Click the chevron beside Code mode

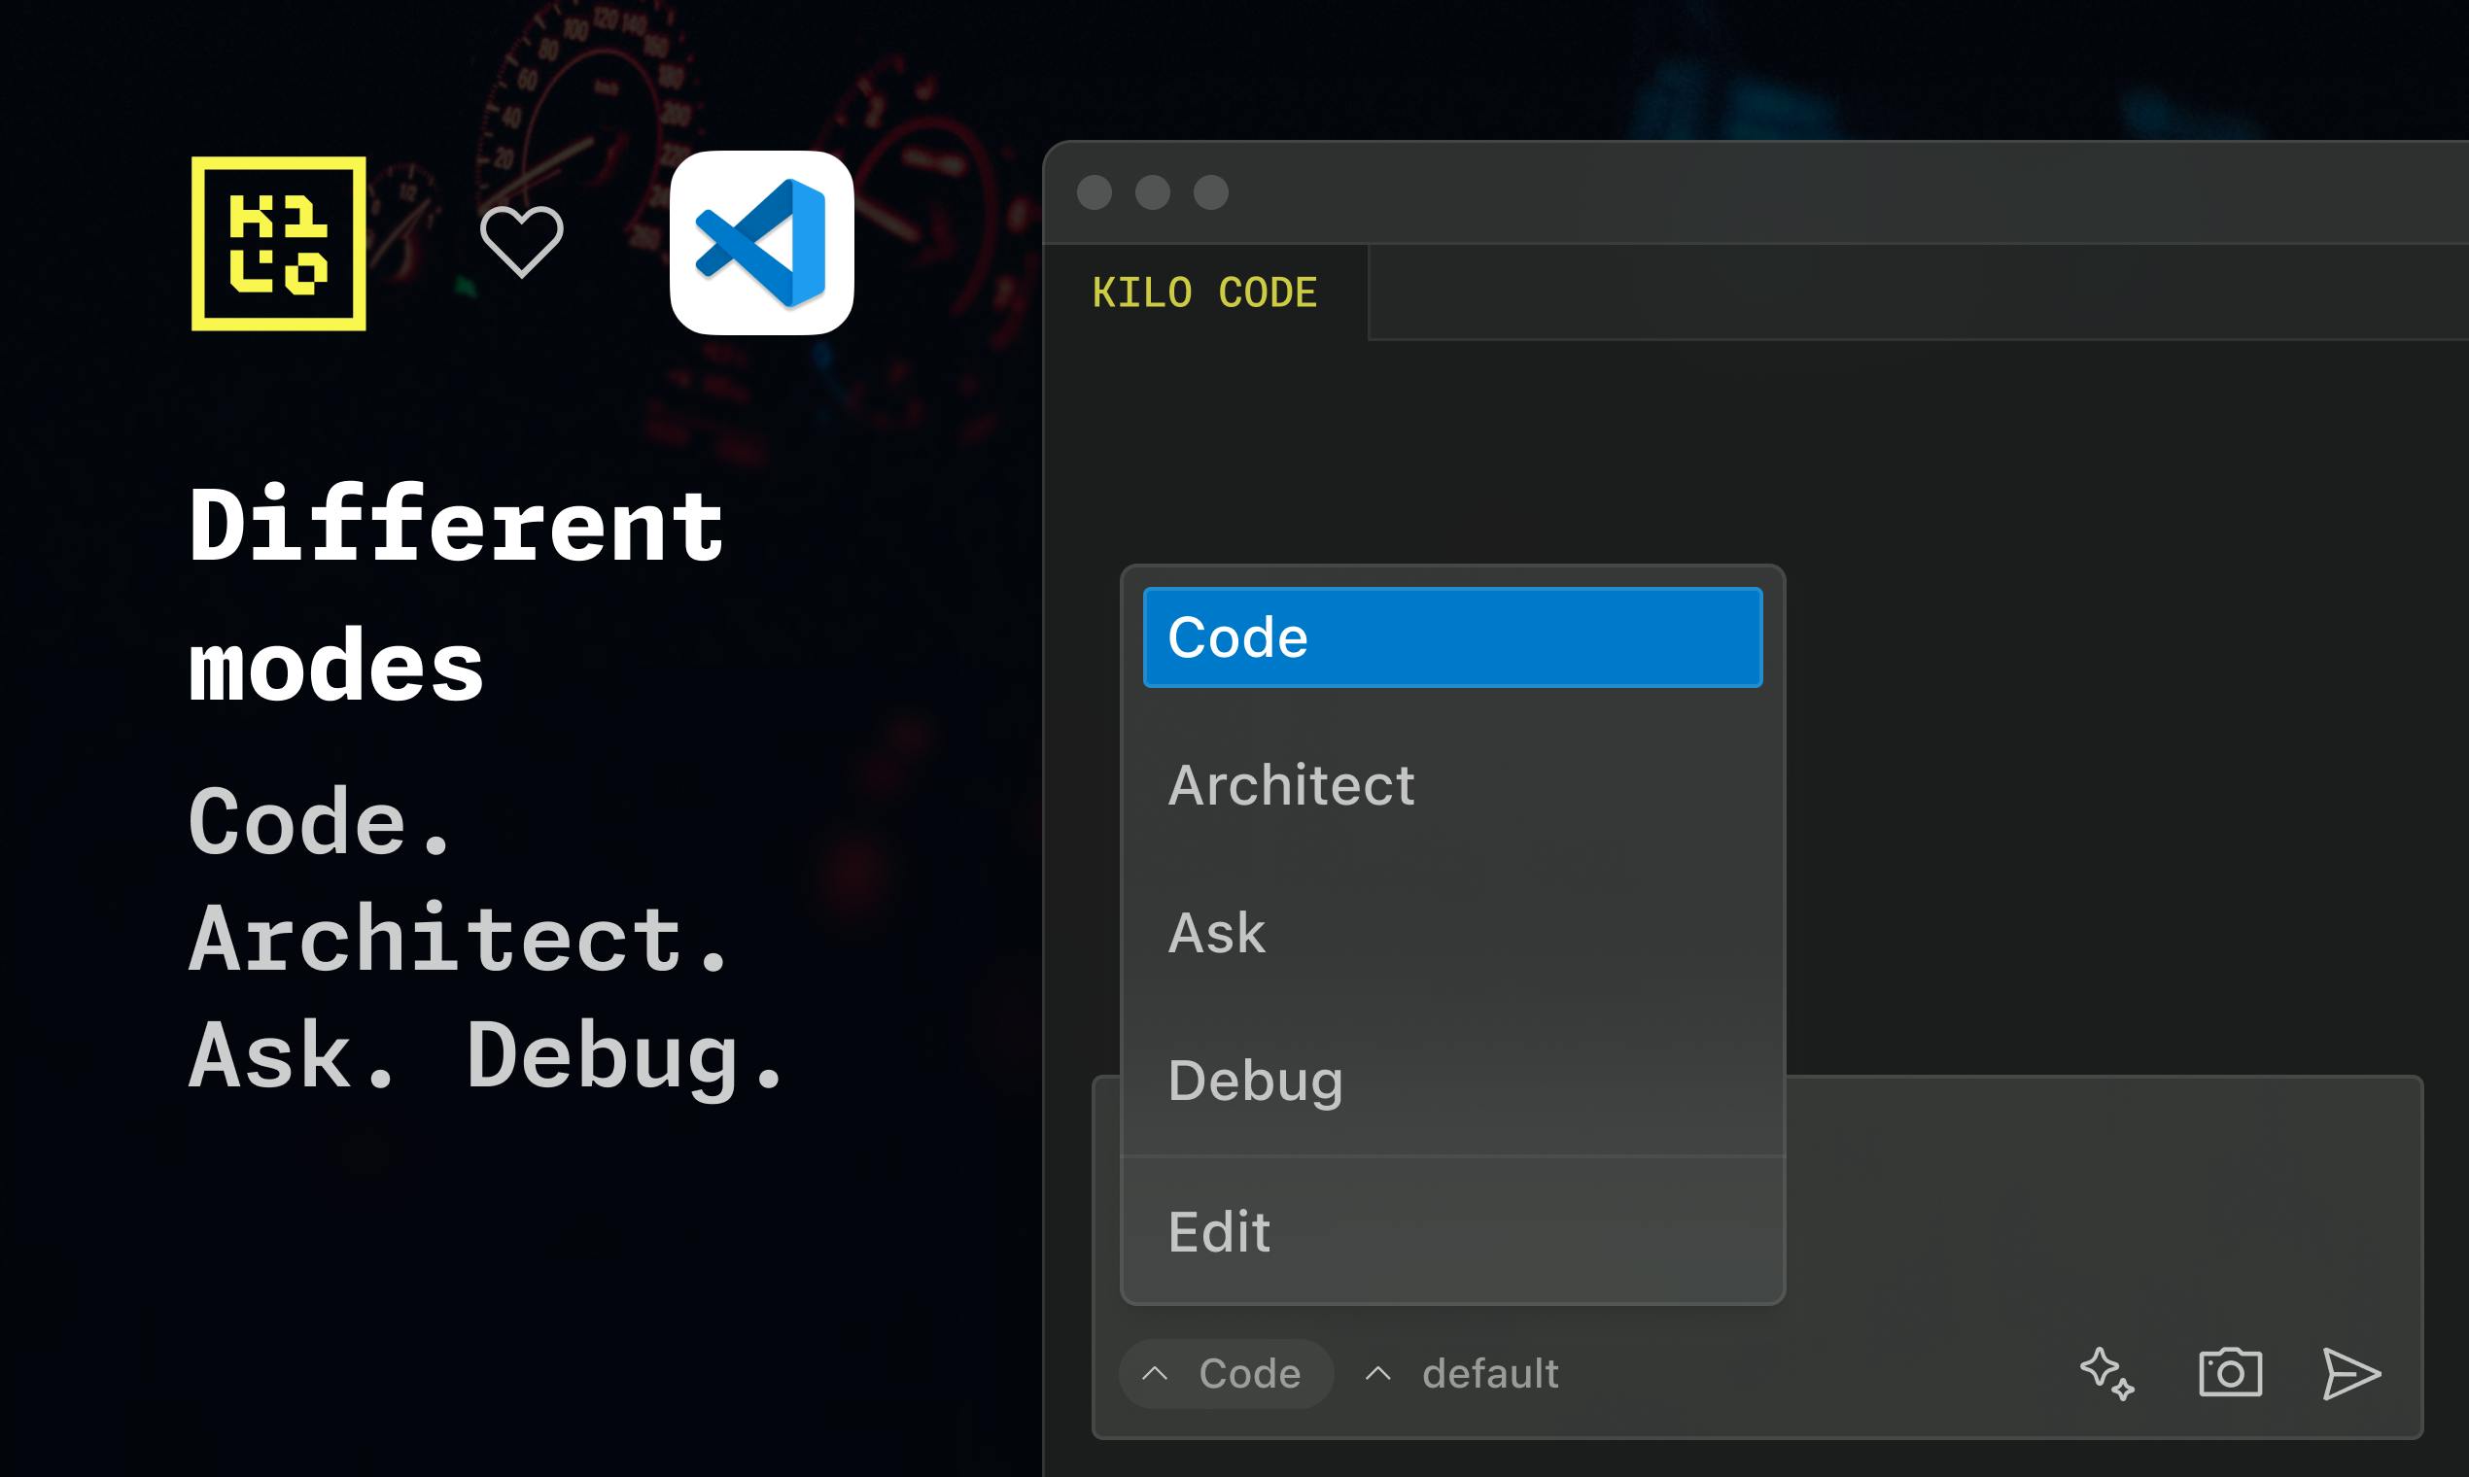click(x=1154, y=1373)
